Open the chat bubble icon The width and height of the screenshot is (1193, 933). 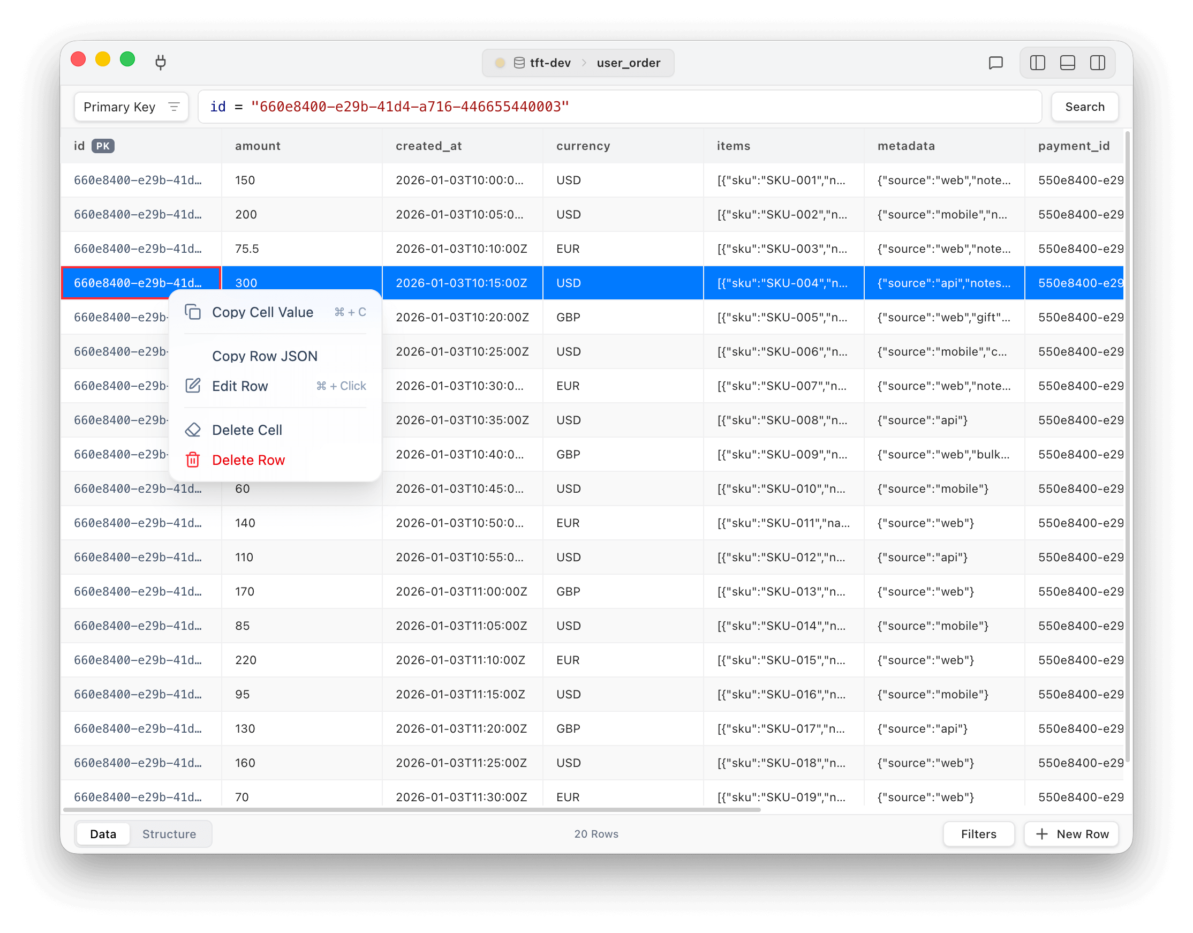(995, 63)
